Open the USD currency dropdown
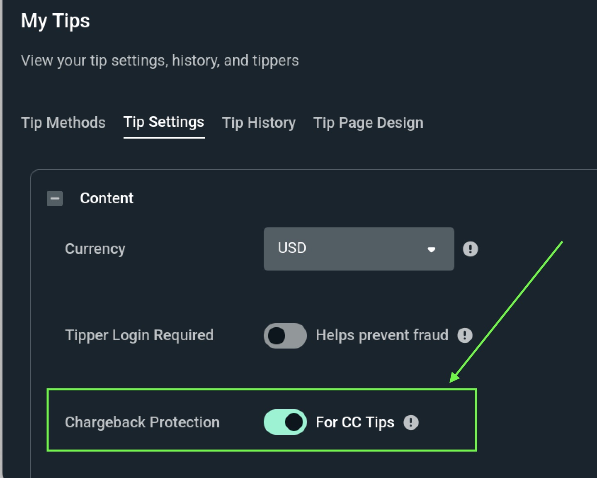The image size is (597, 478). coord(359,249)
